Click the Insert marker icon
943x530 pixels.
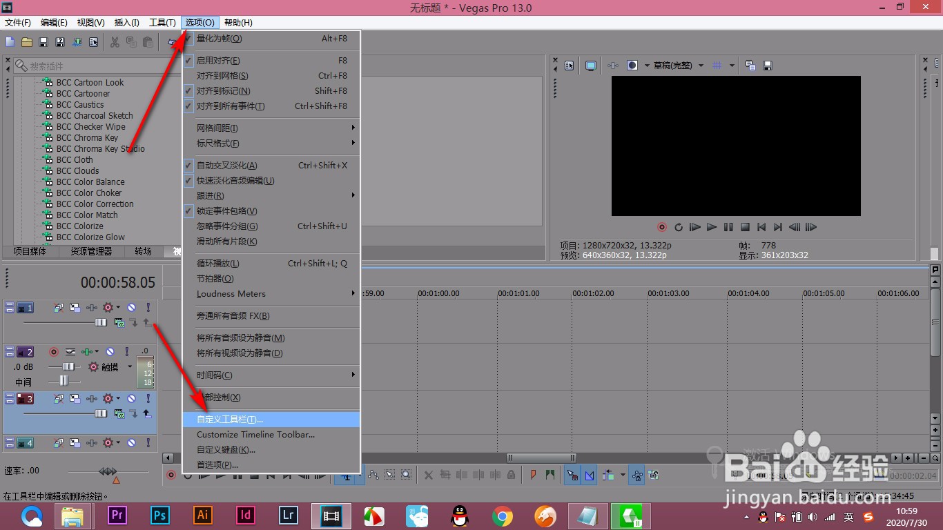point(533,475)
